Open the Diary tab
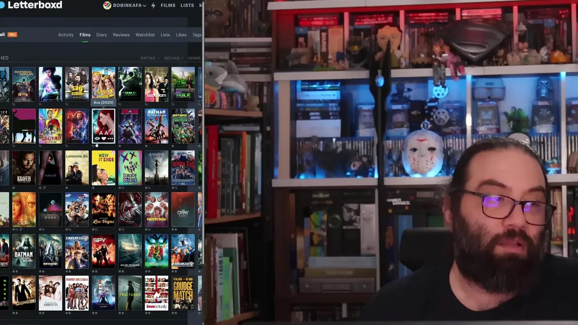This screenshot has height=325, width=578. 102,35
